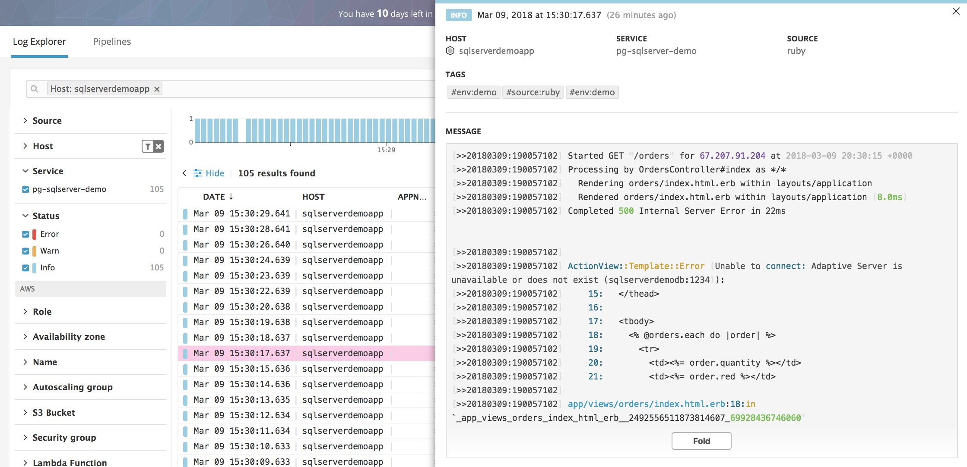967x467 pixels.
Task: Click the INFO severity badge
Action: pyautogui.click(x=458, y=15)
